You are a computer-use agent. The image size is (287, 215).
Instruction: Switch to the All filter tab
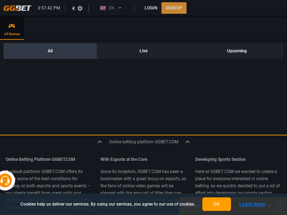tap(50, 51)
